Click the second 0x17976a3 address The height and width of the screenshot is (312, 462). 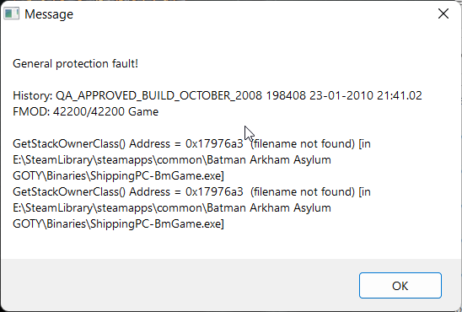click(214, 191)
